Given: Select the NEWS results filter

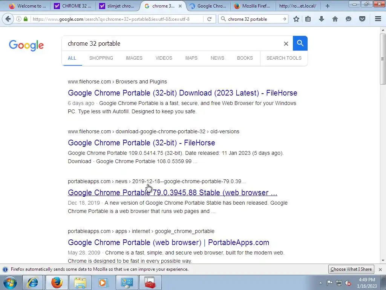Looking at the screenshot, I should point(218,58).
